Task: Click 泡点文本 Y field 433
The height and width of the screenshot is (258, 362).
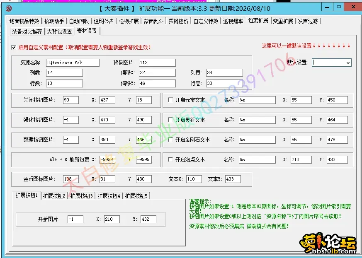Action: click(337, 159)
